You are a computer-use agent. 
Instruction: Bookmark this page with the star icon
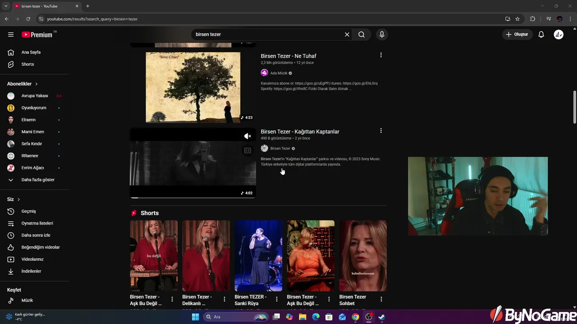click(x=517, y=19)
